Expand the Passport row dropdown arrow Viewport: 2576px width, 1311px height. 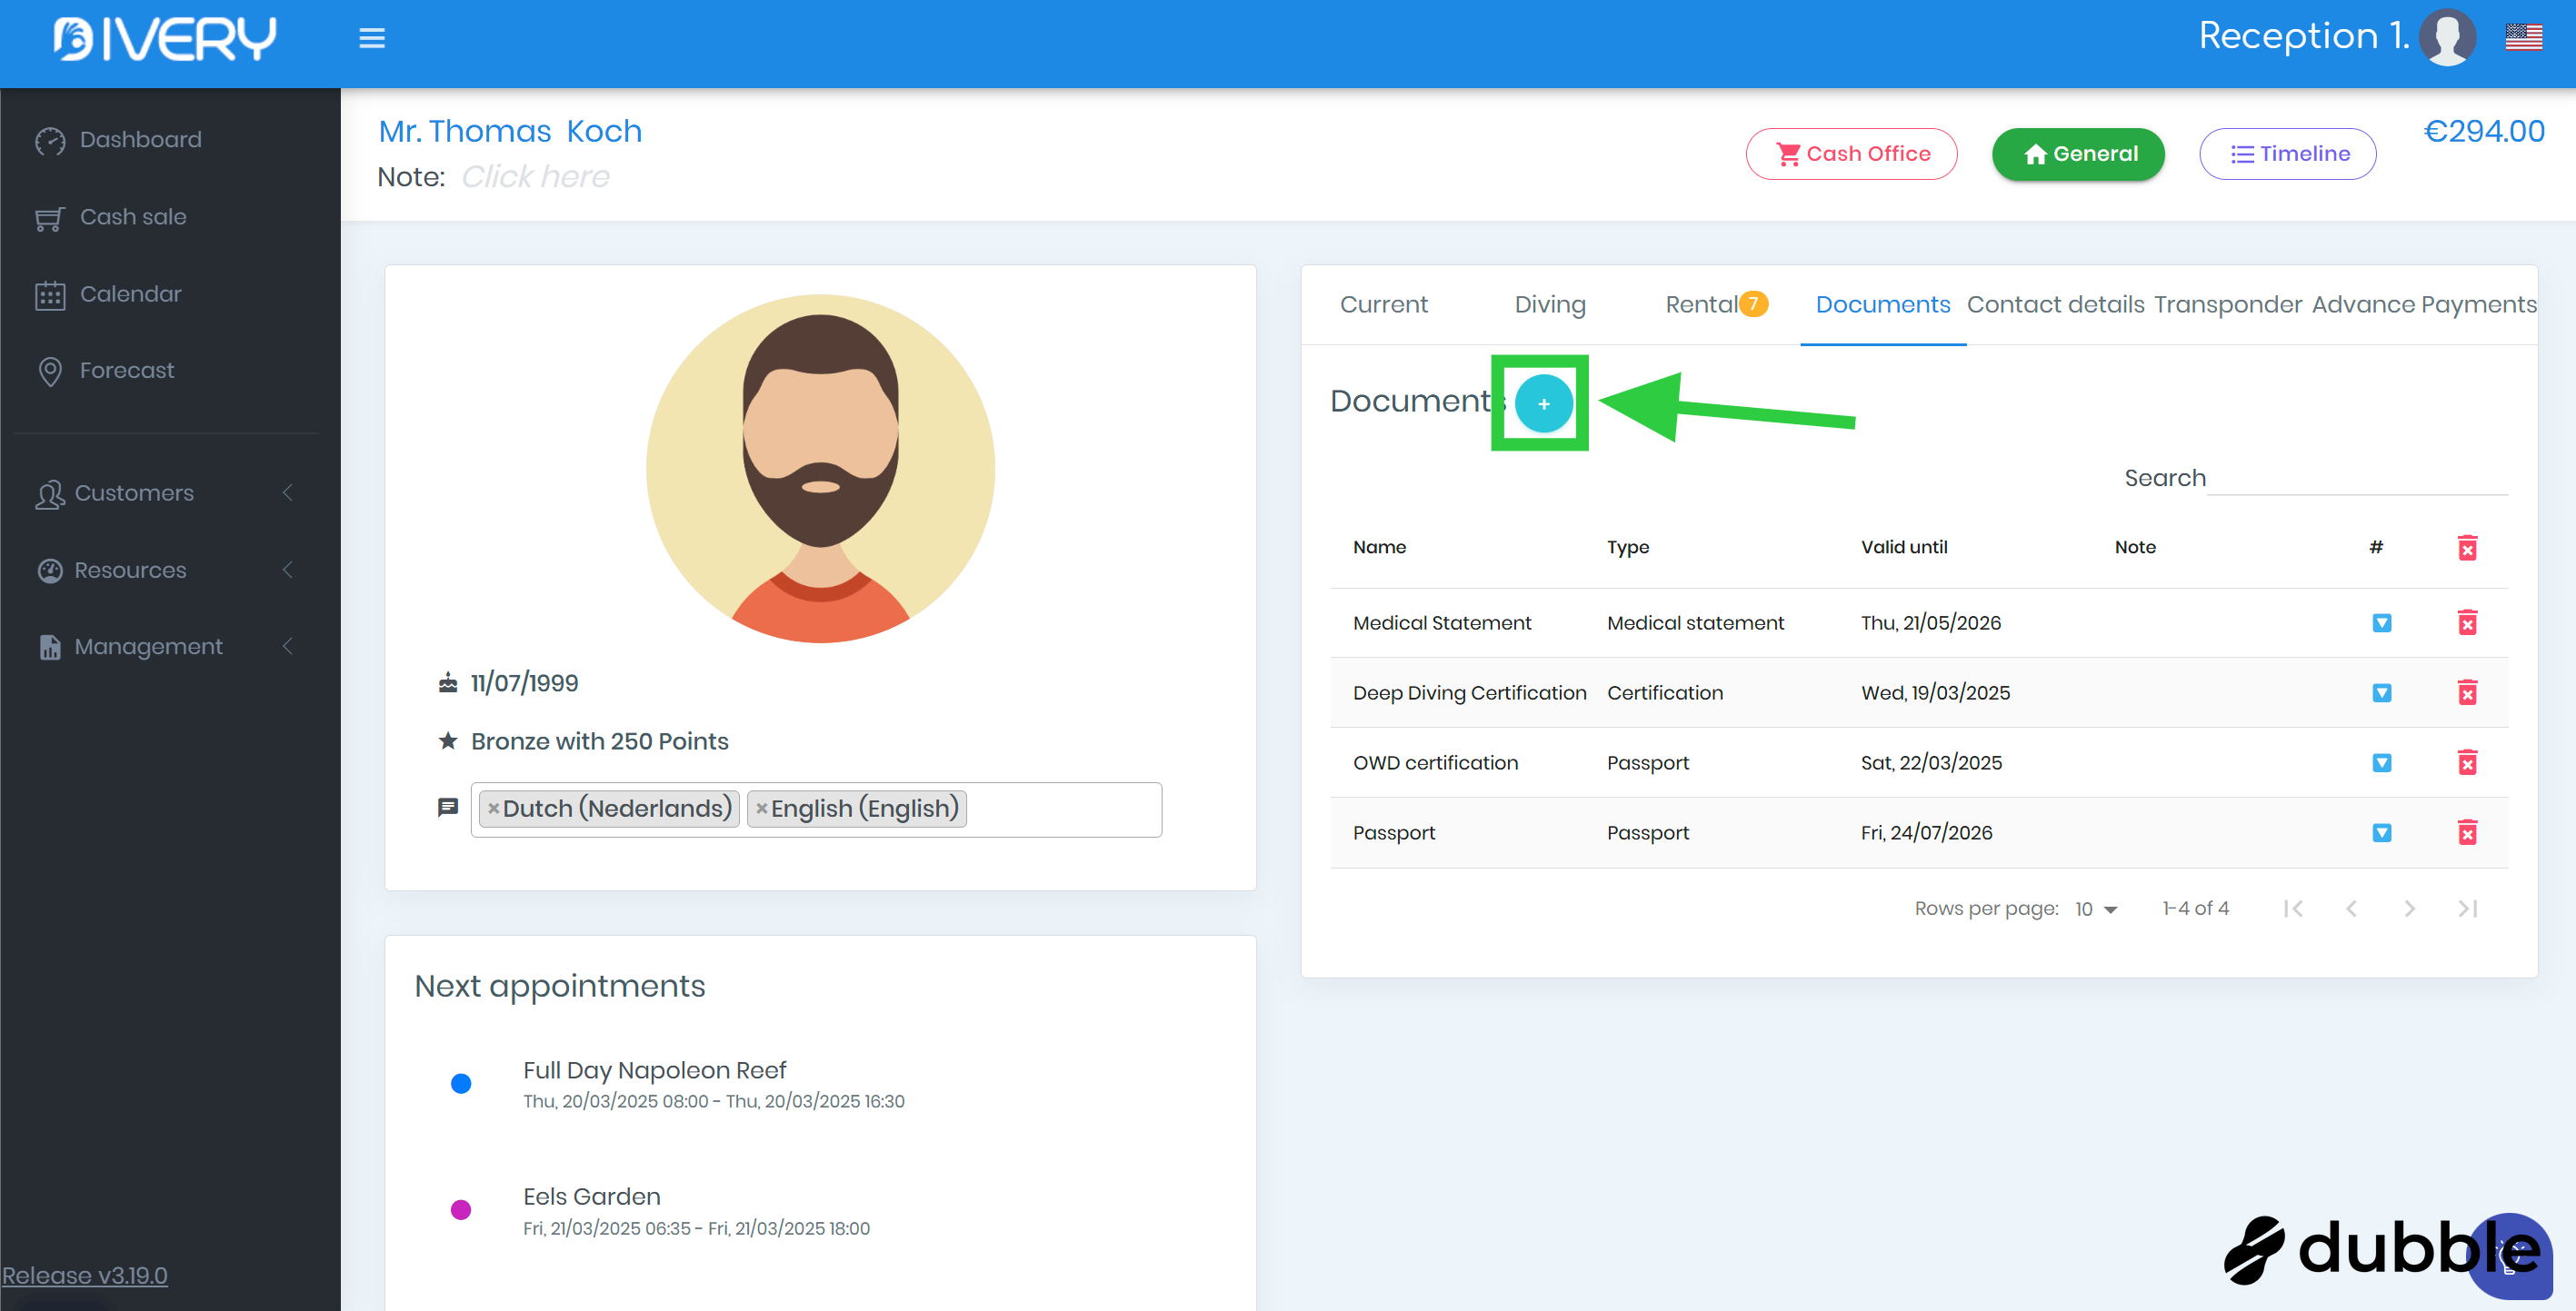coord(2381,832)
